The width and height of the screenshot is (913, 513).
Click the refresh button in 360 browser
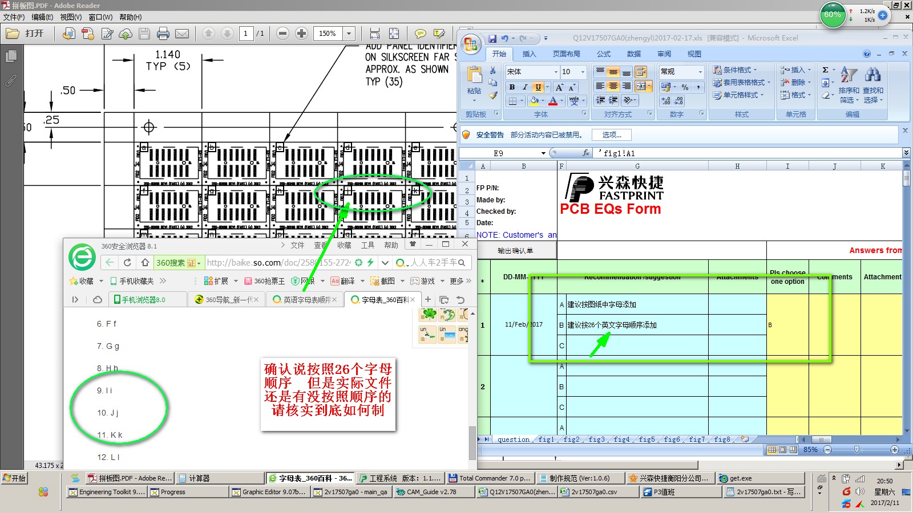tap(127, 262)
